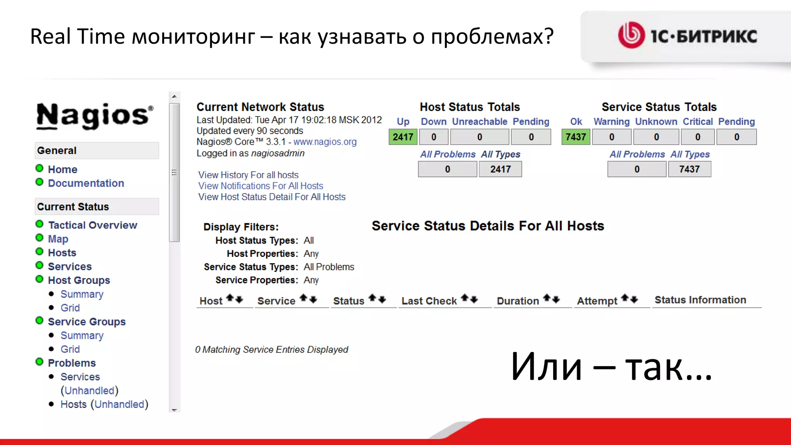Click service totals Ok count 7437 in green
Screen dimensions: 791x445
tap(576, 137)
